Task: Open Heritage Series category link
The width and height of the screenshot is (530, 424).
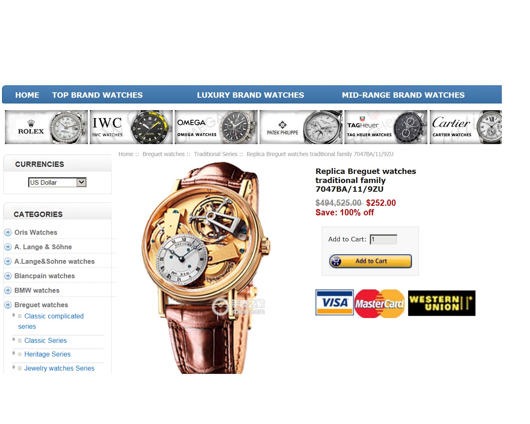Action: [x=47, y=354]
